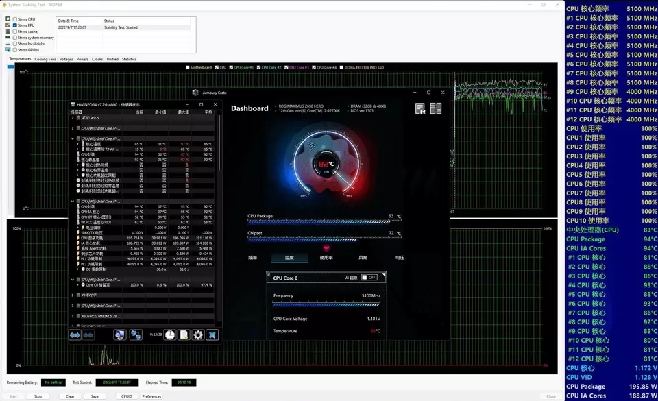This screenshot has width=658, height=401.
Task: Toggle AI超频 OFF switch for CPU Core 0
Action: [369, 277]
